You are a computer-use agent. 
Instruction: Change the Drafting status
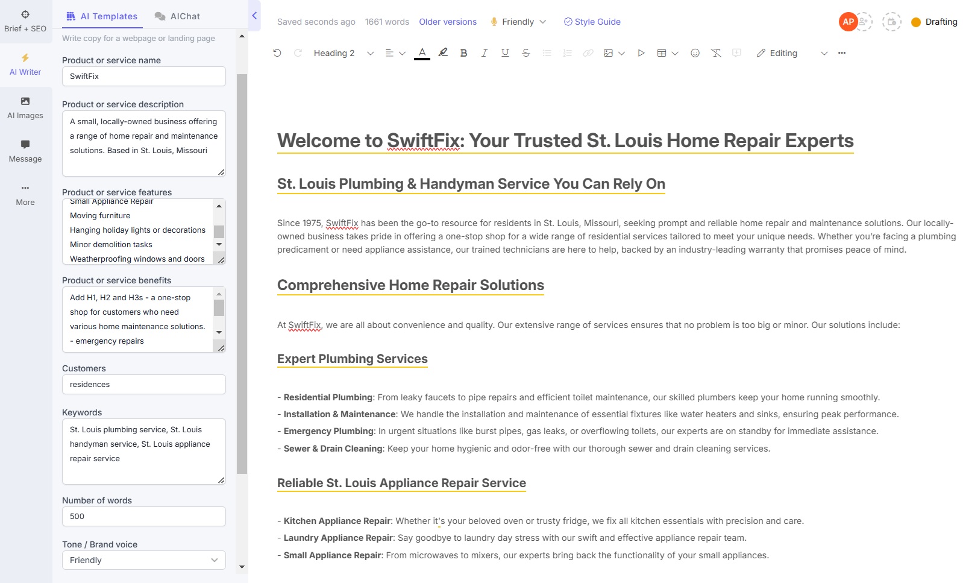934,22
